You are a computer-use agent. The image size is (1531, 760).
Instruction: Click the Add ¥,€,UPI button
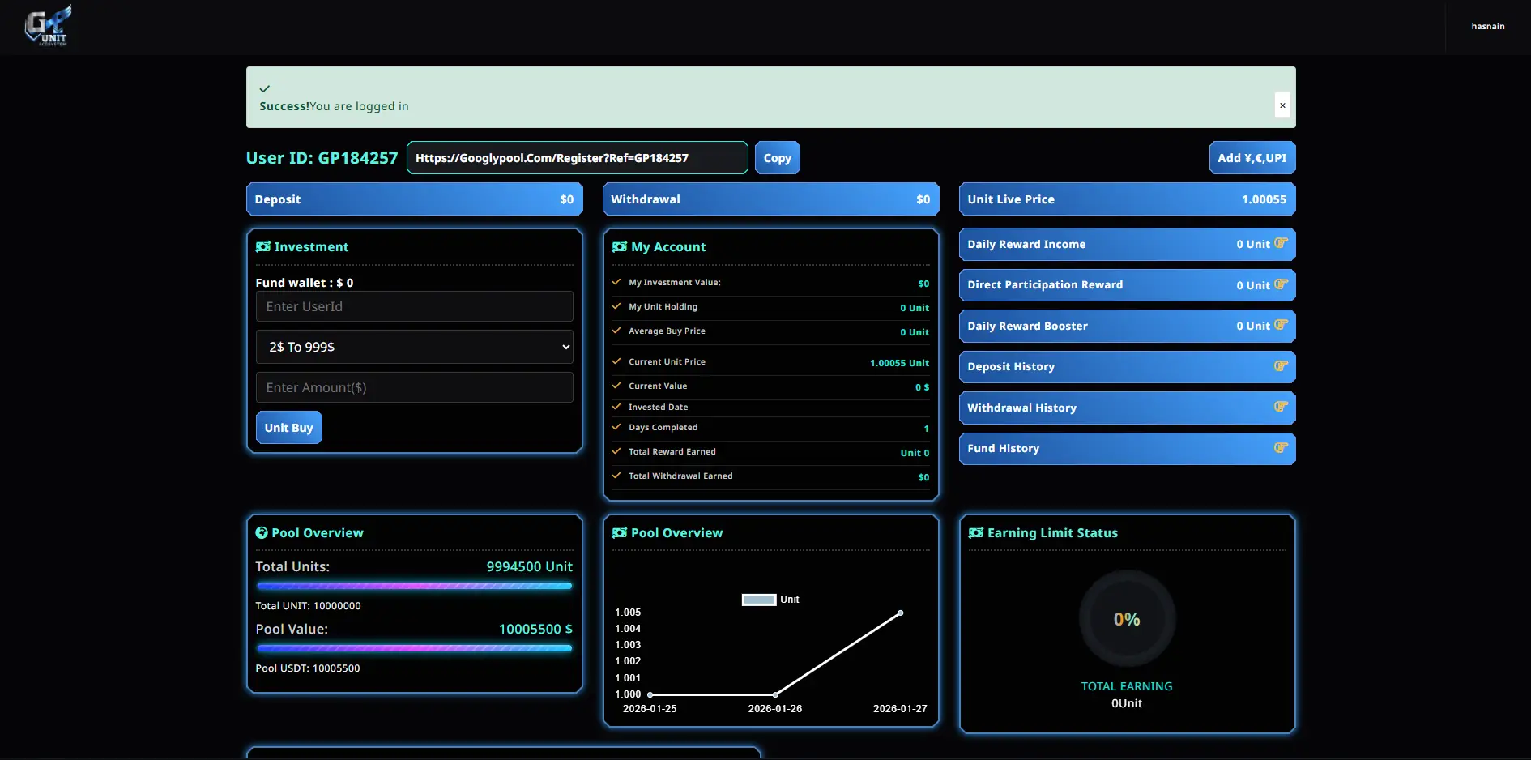[x=1252, y=157]
